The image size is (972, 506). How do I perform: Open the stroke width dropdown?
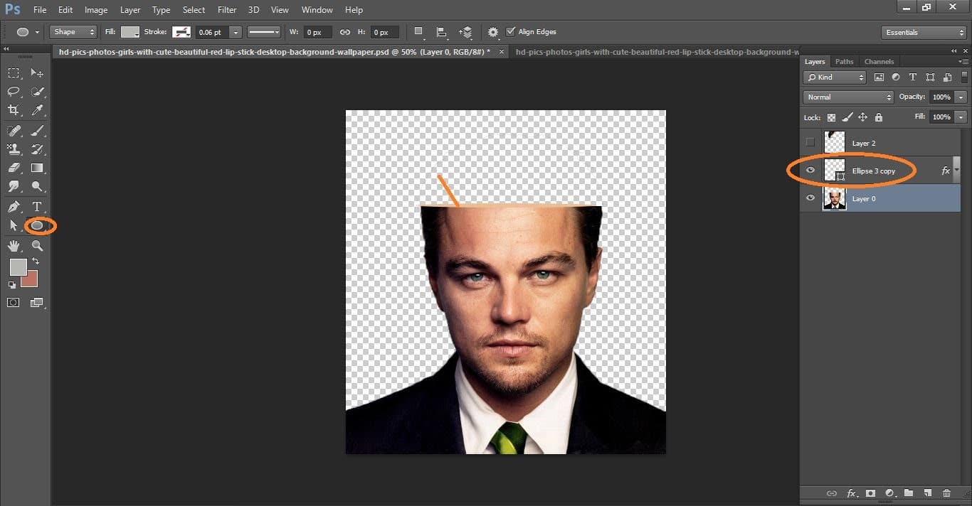coord(235,32)
